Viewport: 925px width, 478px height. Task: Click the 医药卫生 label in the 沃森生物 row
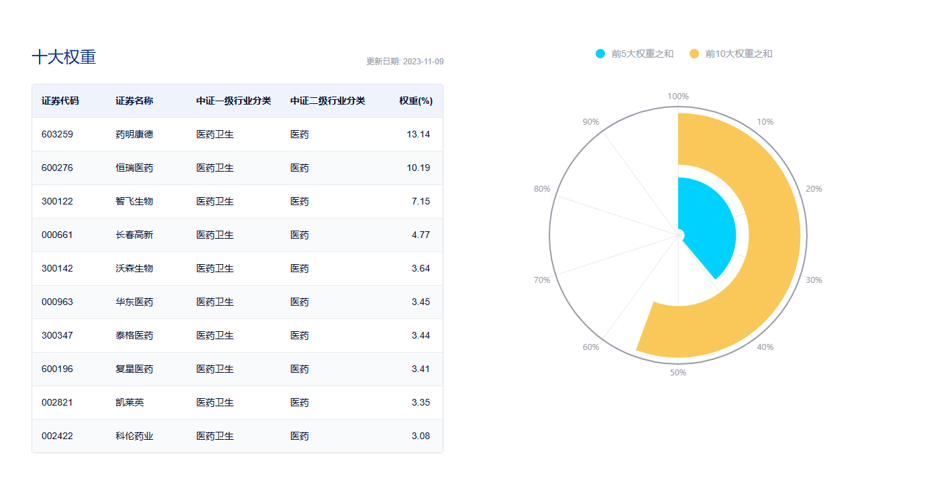pos(213,268)
